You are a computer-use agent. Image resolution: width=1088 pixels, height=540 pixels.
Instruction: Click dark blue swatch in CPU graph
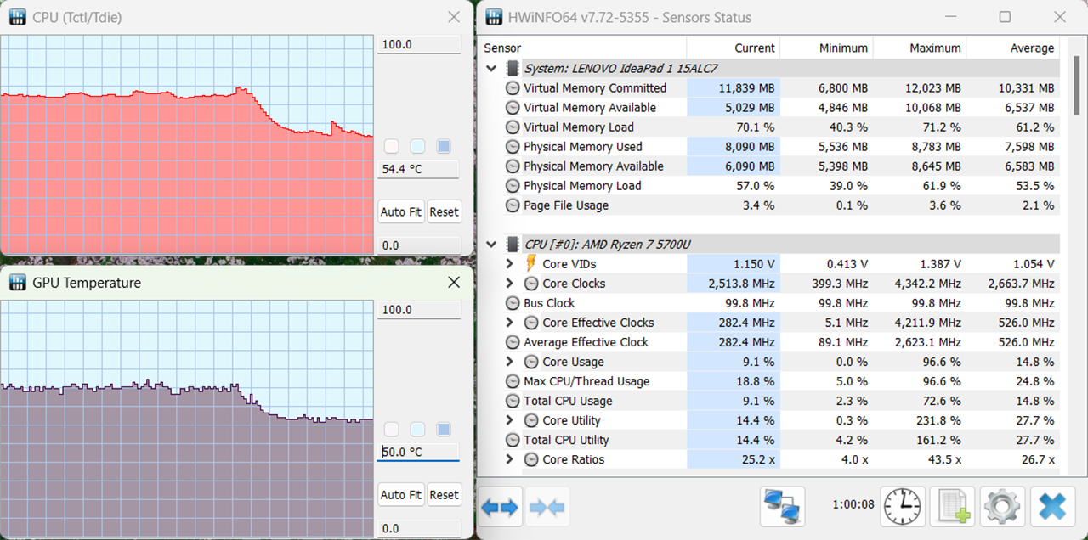[x=444, y=147]
